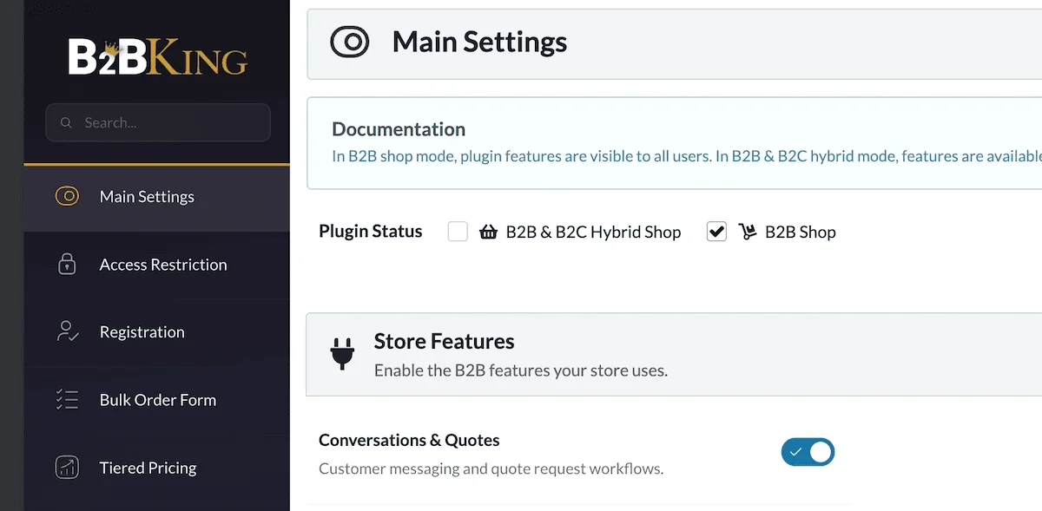Click the plug icon in Store Features
1042x511 pixels.
(x=342, y=354)
